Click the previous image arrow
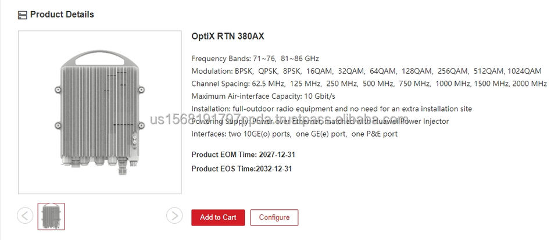The height and width of the screenshot is (240, 558). click(x=25, y=216)
